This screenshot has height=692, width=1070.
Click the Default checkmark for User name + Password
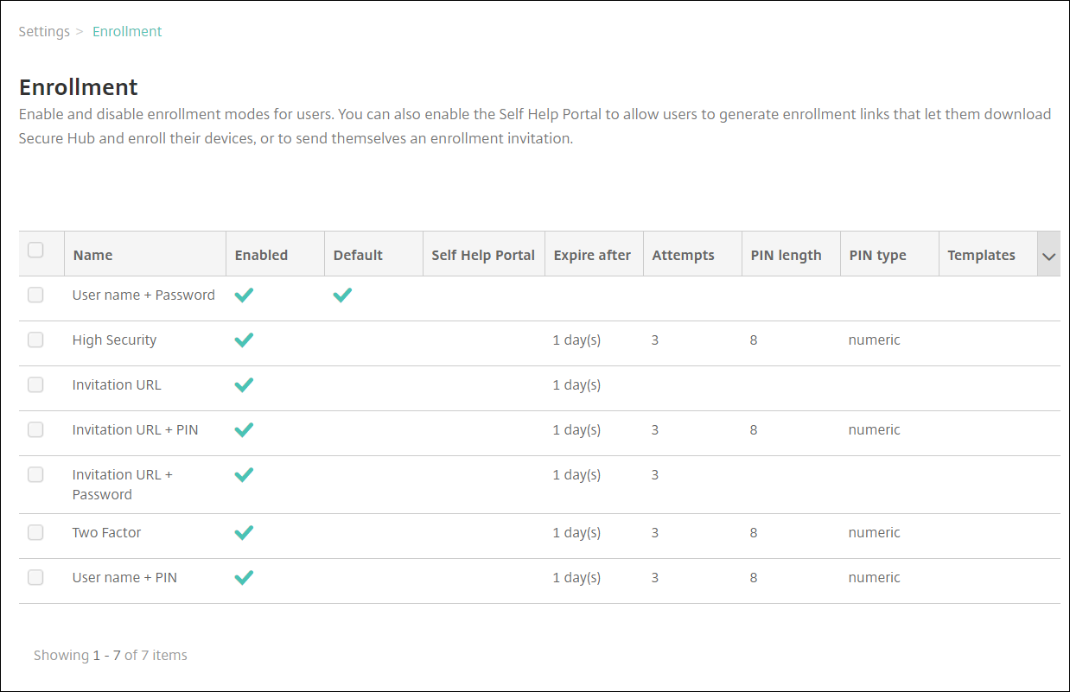[x=342, y=295]
